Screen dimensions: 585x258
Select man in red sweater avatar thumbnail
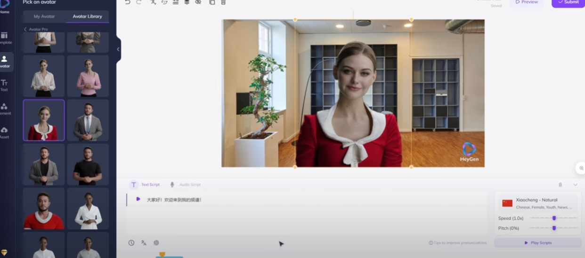(44, 208)
